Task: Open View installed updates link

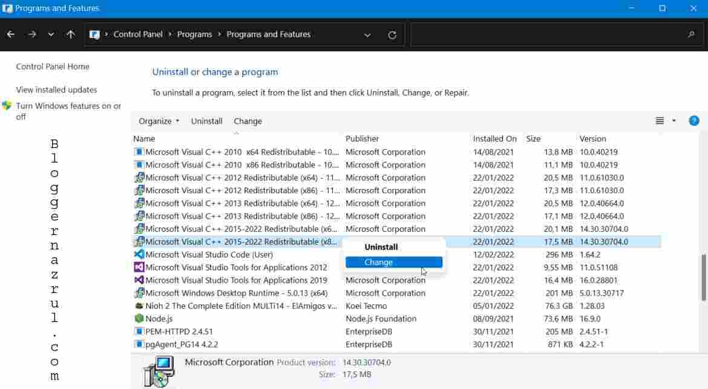Action: pyautogui.click(x=56, y=90)
